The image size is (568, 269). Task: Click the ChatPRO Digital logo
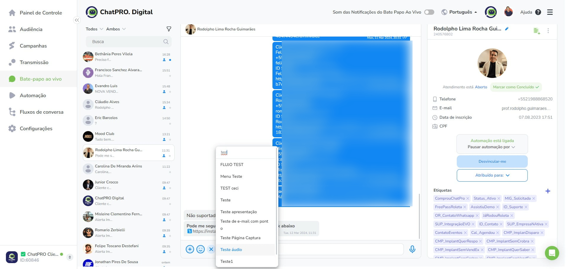coord(119,12)
